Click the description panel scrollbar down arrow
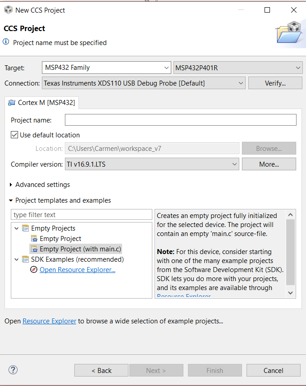The height and width of the screenshot is (386, 306). pos(291,293)
